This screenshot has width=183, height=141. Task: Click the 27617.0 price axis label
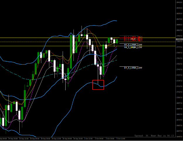pos(179,58)
